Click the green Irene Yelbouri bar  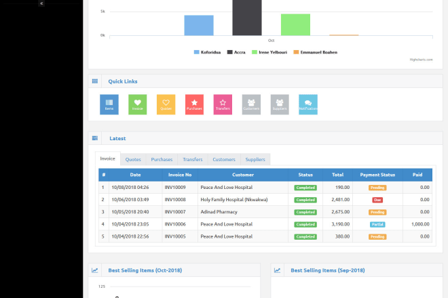pyautogui.click(x=295, y=25)
